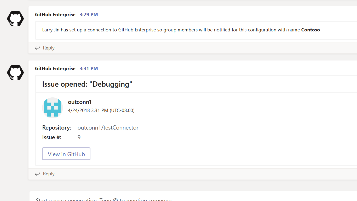Image resolution: width=357 pixels, height=201 pixels.
Task: Click the Issue opened: "Debugging" title
Action: point(87,84)
